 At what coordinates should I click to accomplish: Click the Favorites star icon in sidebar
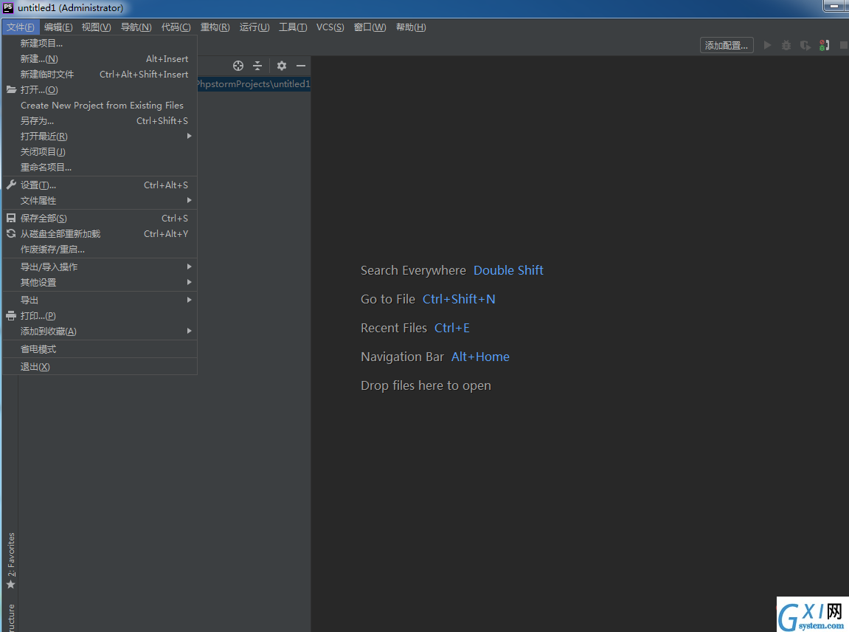[x=10, y=584]
